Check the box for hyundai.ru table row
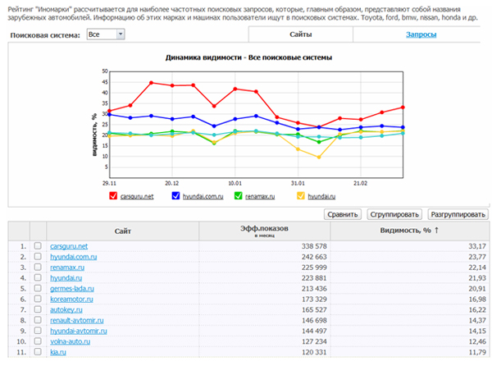 [x=38, y=277]
